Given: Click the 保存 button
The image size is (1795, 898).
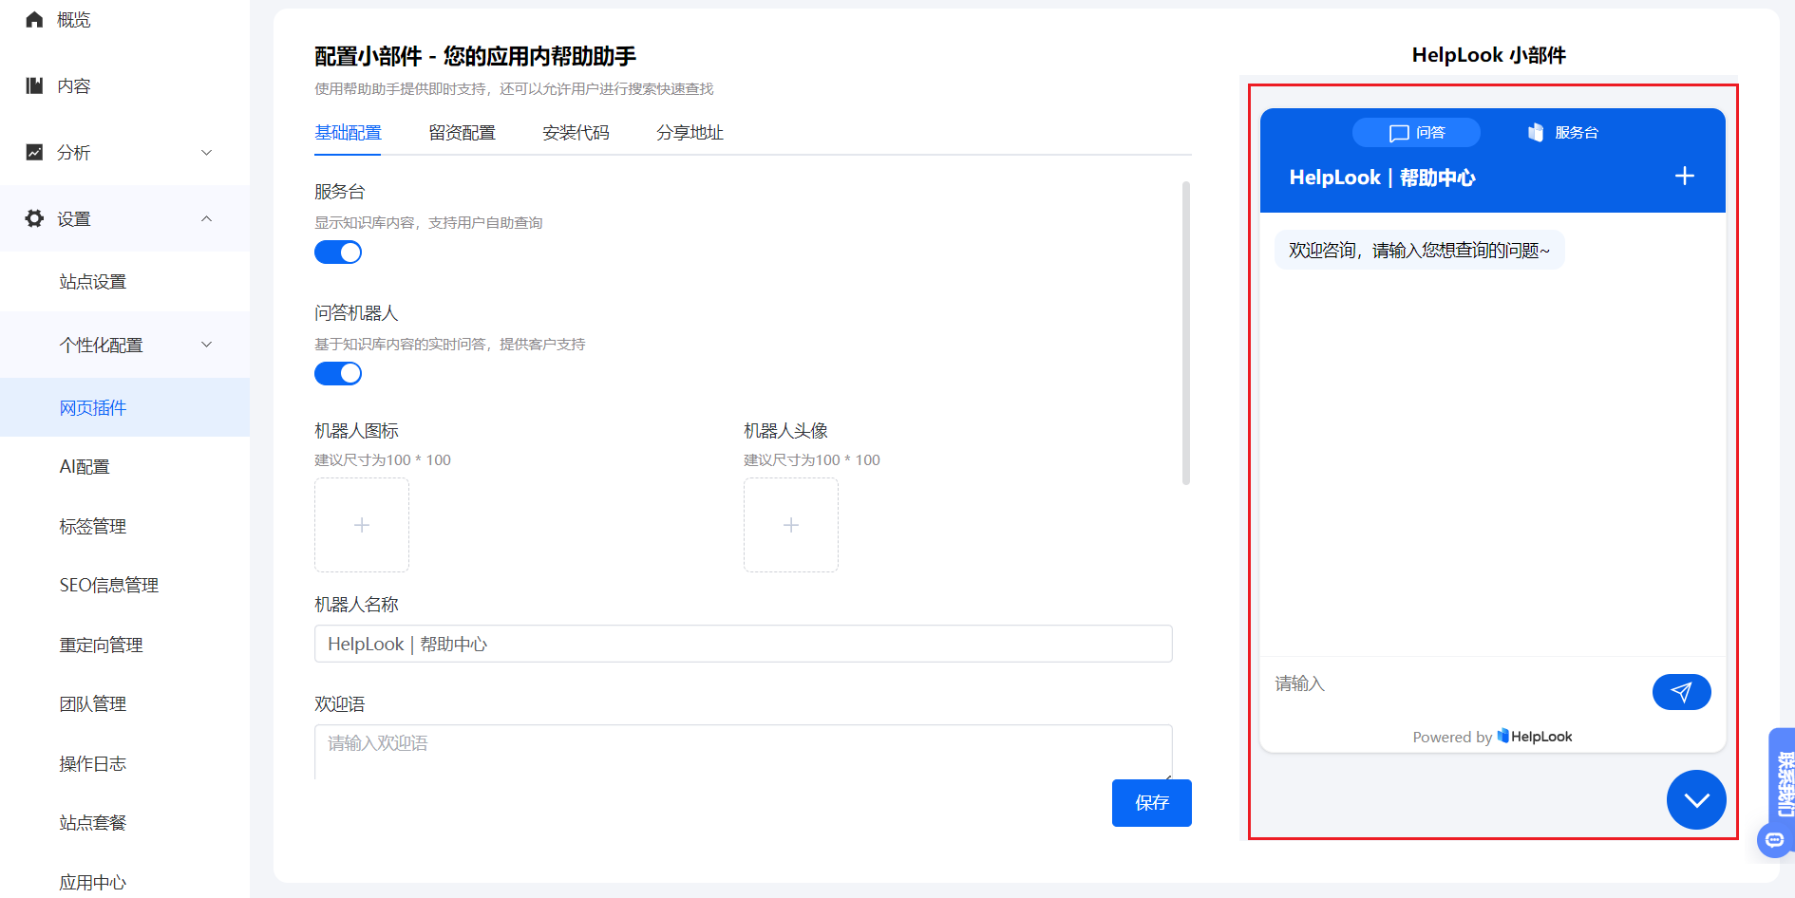Looking at the screenshot, I should point(1151,803).
